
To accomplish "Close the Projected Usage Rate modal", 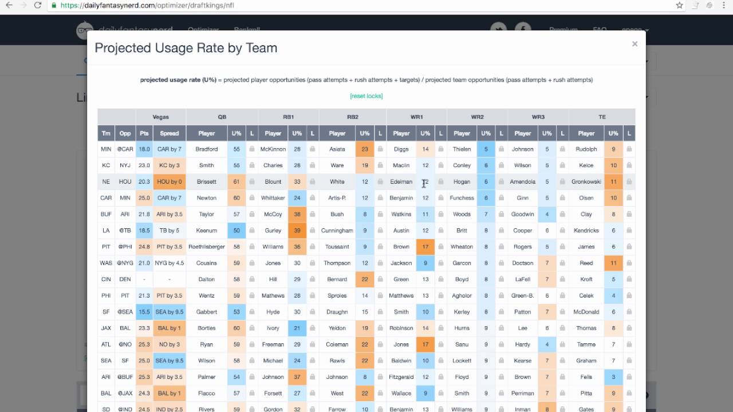I will [x=635, y=44].
